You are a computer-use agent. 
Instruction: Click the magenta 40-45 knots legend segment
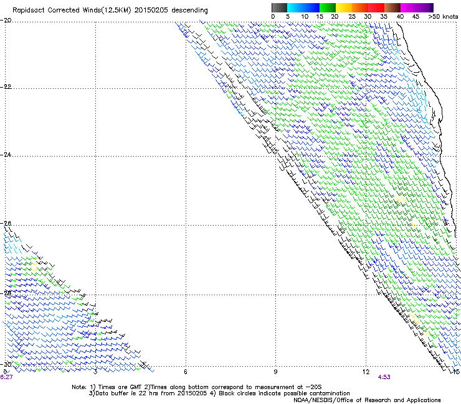coord(409,7)
